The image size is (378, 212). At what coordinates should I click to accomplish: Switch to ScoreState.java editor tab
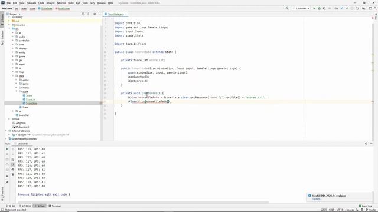tap(116, 14)
